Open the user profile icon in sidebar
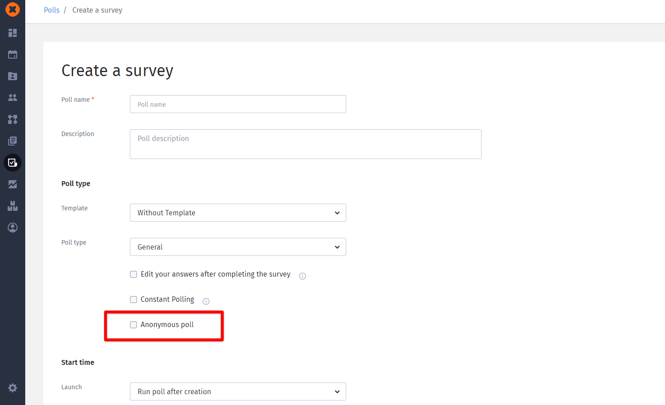Image resolution: width=665 pixels, height=405 pixels. (13, 228)
